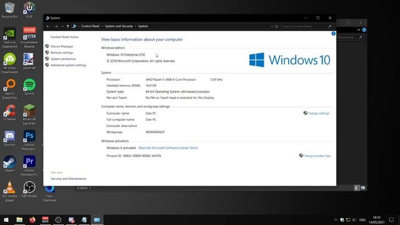Click ENG language indicator
Viewport: 400px width, 225px height.
coord(362,220)
